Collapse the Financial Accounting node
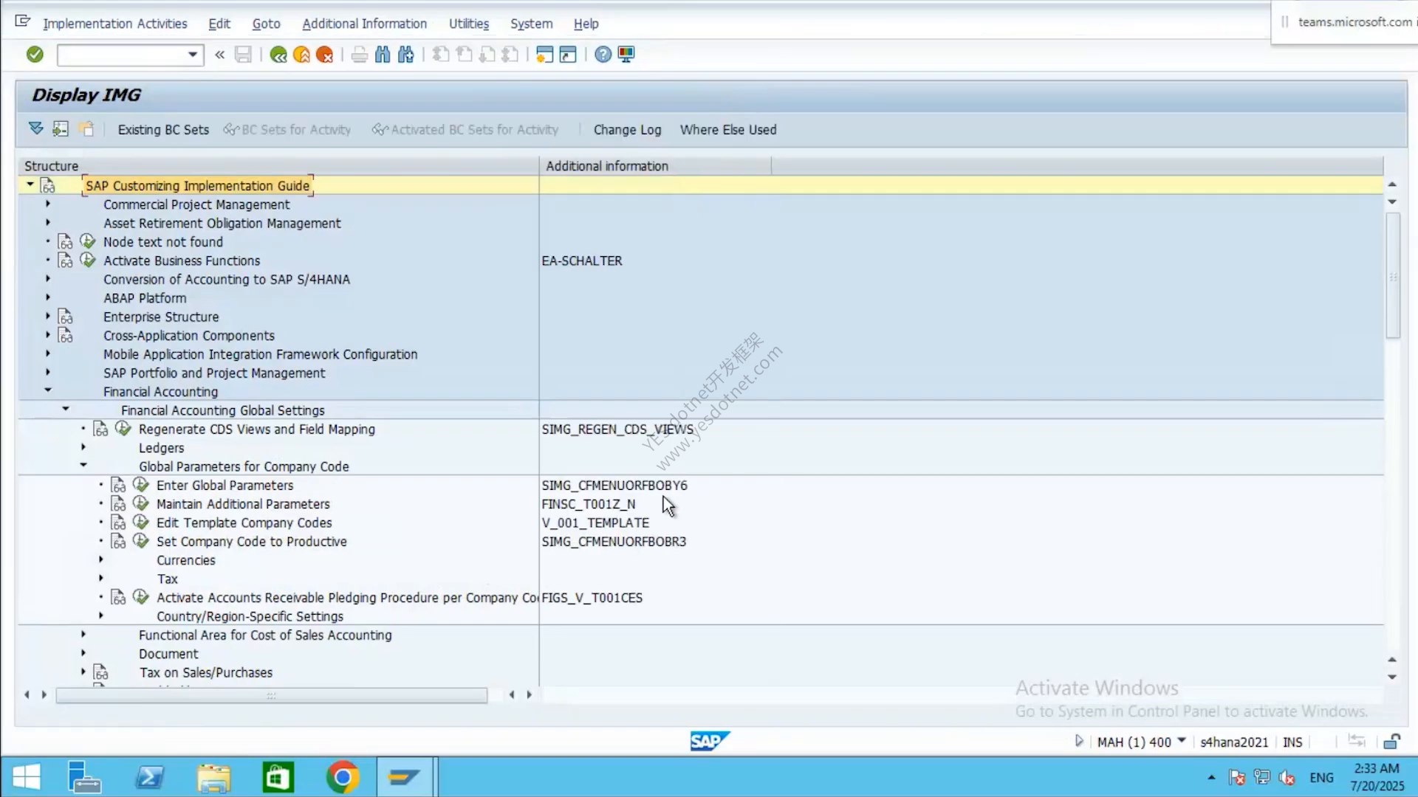1418x797 pixels. (x=48, y=390)
